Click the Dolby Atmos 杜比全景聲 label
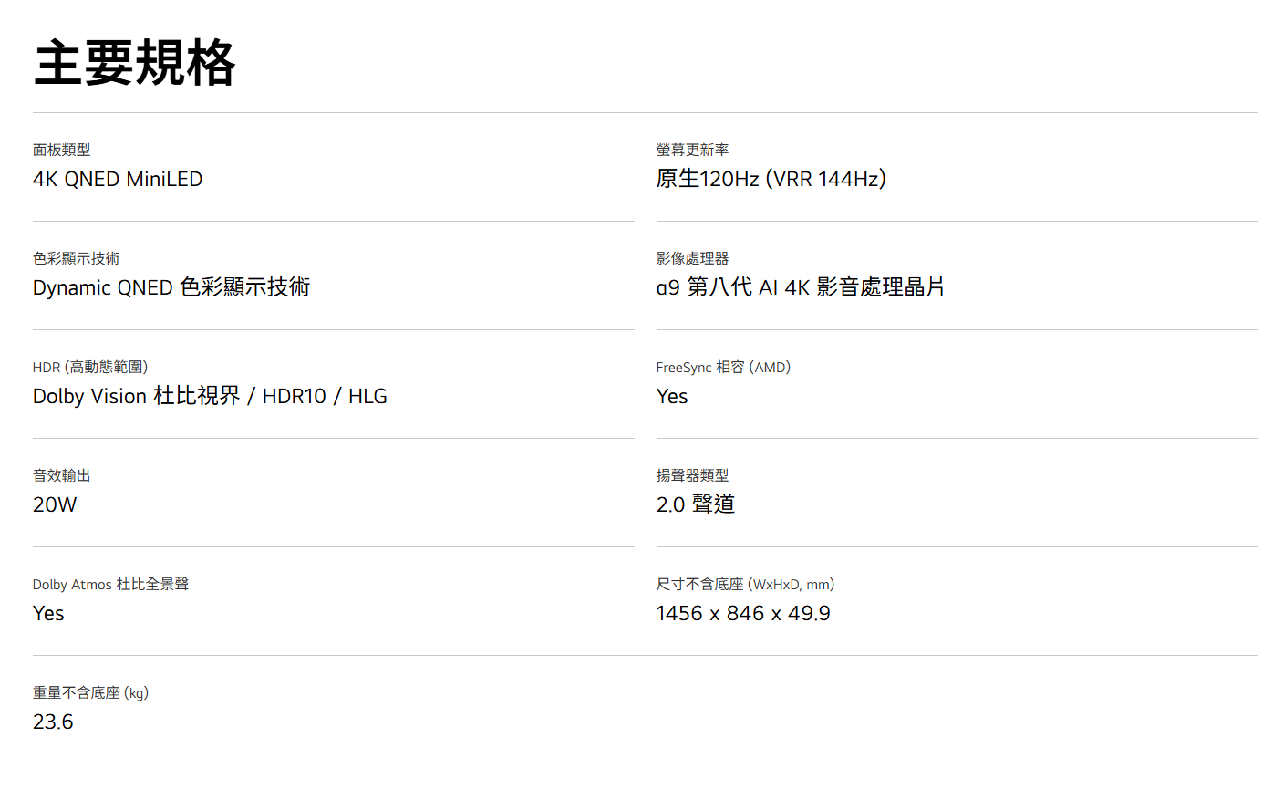This screenshot has height=800, width=1283. 110,584
